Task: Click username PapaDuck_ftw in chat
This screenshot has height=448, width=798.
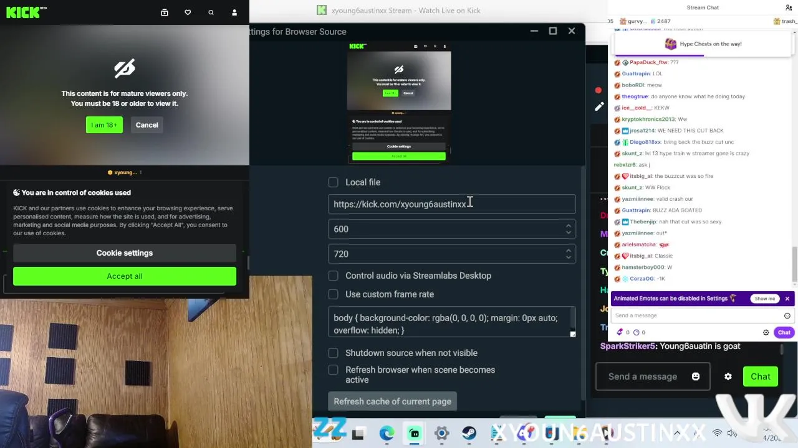Action: (x=648, y=62)
